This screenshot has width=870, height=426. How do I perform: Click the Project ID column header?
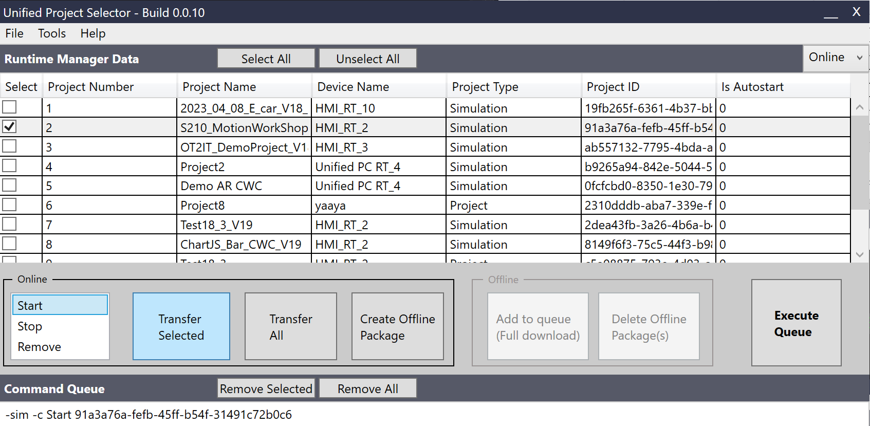point(649,86)
